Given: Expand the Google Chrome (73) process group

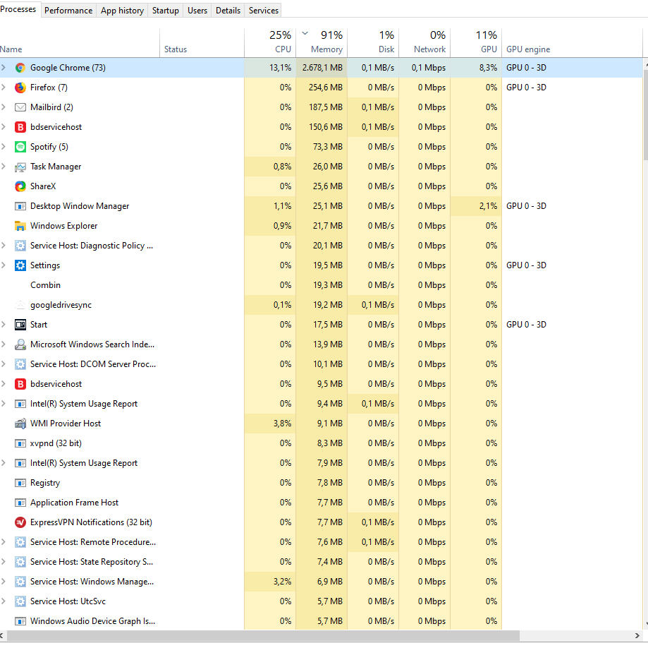Looking at the screenshot, I should tap(4, 68).
